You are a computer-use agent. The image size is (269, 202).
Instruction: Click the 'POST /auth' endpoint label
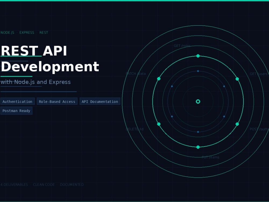point(259,129)
